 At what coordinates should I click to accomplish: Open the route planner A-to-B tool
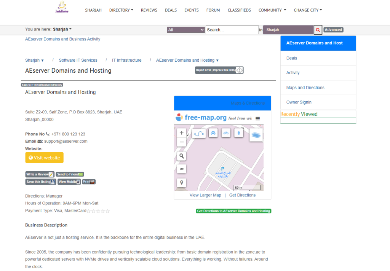click(199, 134)
